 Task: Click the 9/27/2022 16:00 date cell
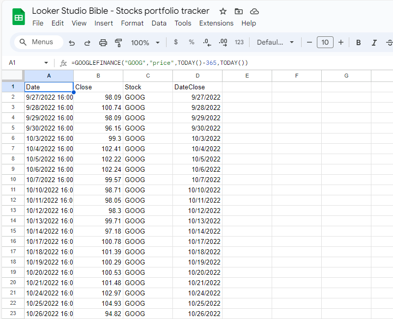[x=49, y=97]
